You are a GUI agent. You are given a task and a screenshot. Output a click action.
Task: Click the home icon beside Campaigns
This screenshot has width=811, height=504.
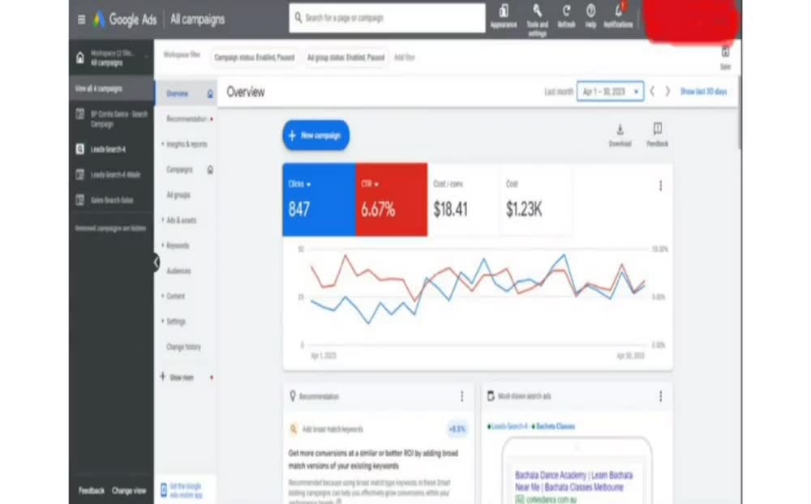210,169
